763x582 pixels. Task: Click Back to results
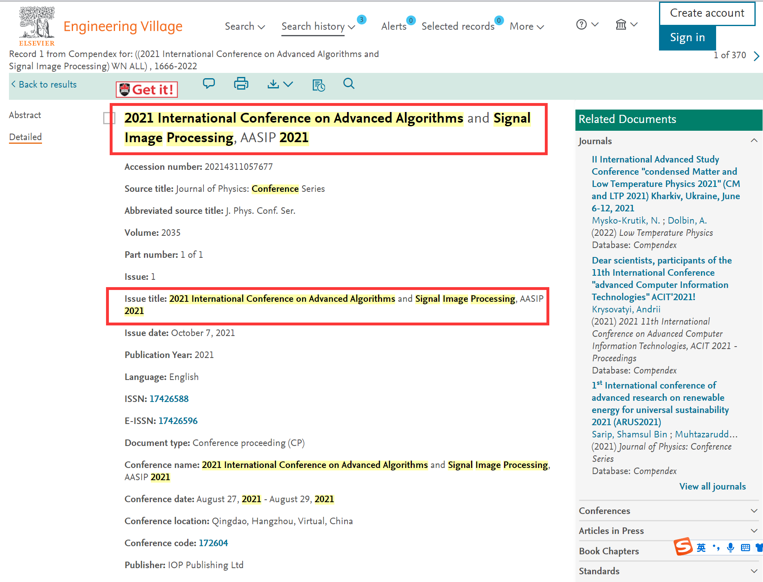(44, 84)
